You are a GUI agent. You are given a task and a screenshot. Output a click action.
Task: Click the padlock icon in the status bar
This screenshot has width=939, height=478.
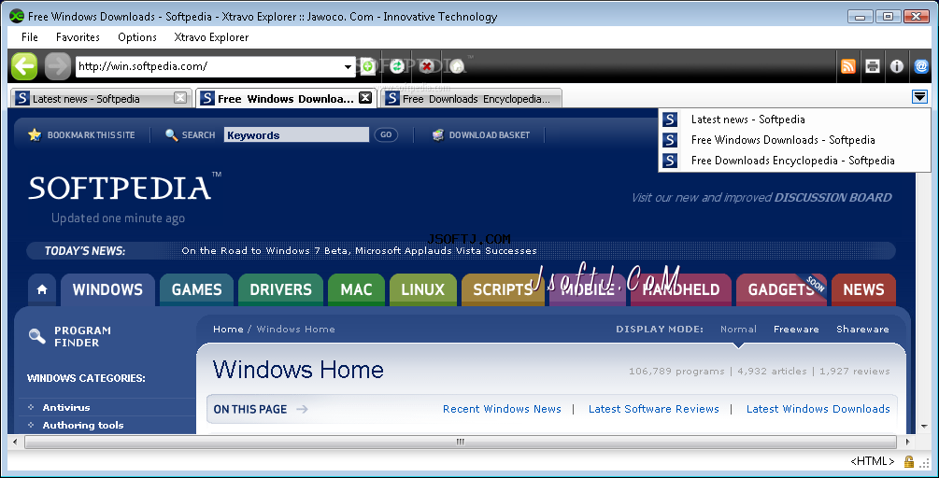point(909,461)
